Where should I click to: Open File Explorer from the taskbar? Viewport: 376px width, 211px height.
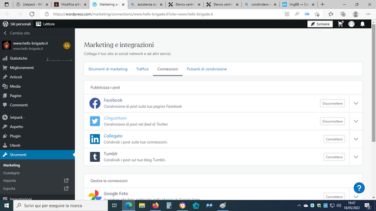pyautogui.click(x=142, y=206)
